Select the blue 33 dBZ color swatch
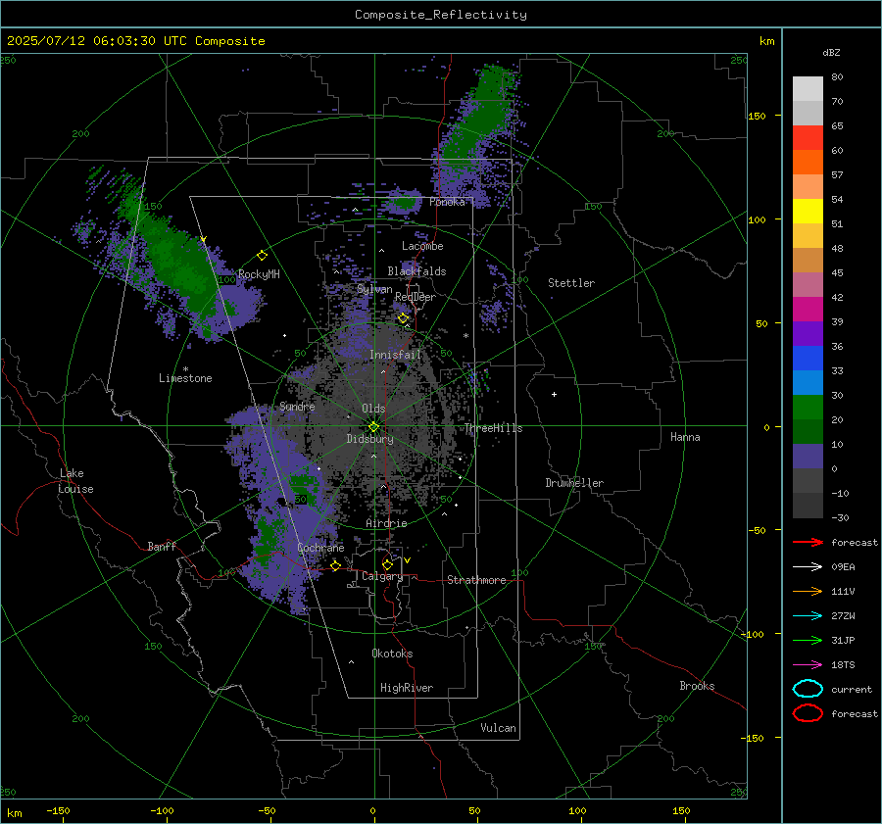This screenshot has height=824, width=882. (808, 359)
